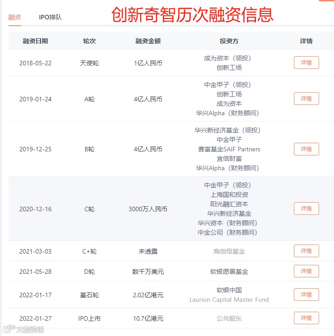View 详情 of the B轮 financing
The width and height of the screenshot is (334, 336).
tap(307, 149)
